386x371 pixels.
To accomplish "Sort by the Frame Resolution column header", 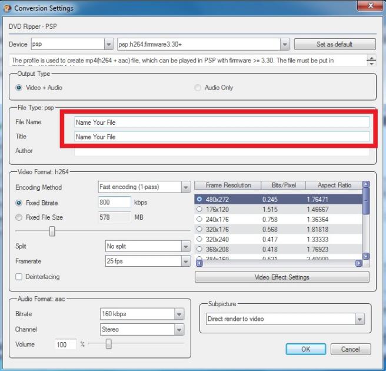I will [x=228, y=185].
